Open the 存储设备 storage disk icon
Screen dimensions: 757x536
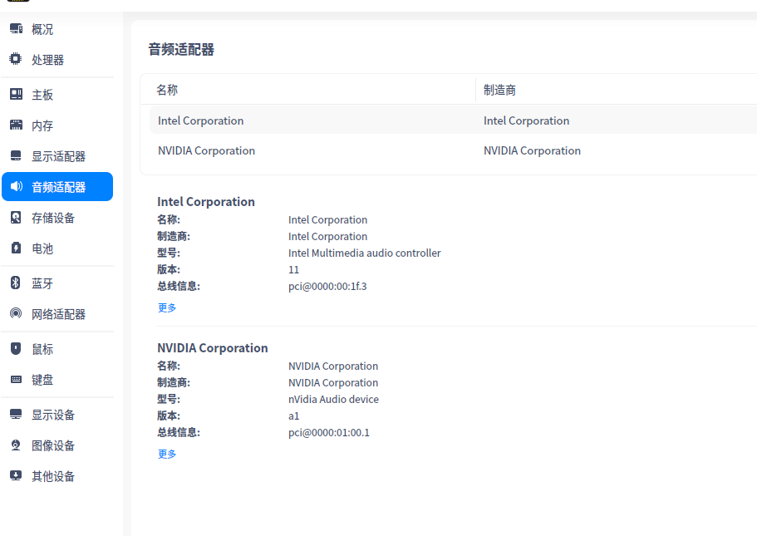point(16,217)
